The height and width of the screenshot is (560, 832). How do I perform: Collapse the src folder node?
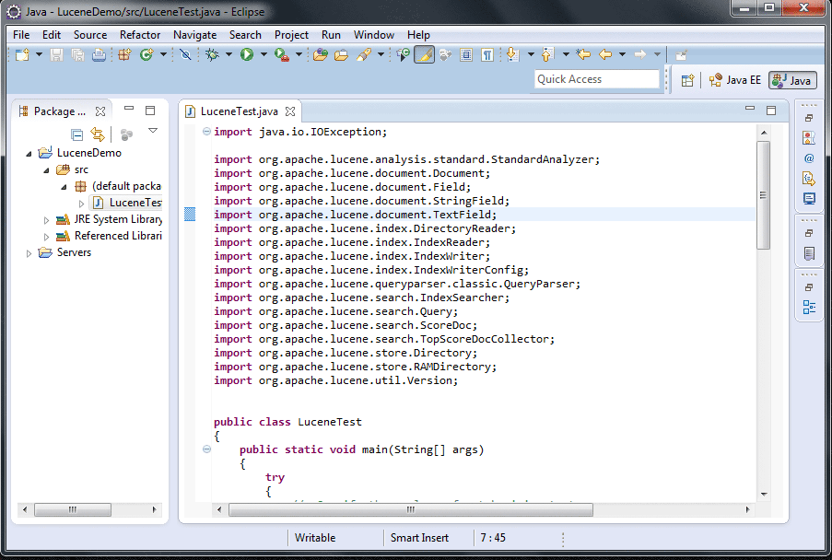pyautogui.click(x=46, y=170)
